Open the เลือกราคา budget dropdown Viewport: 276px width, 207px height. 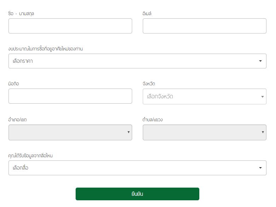tap(137, 61)
